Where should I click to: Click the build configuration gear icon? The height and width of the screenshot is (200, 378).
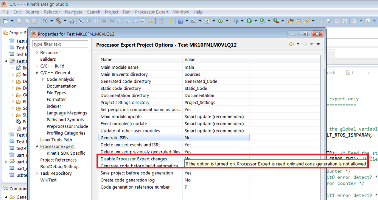pyautogui.click(x=45, y=21)
